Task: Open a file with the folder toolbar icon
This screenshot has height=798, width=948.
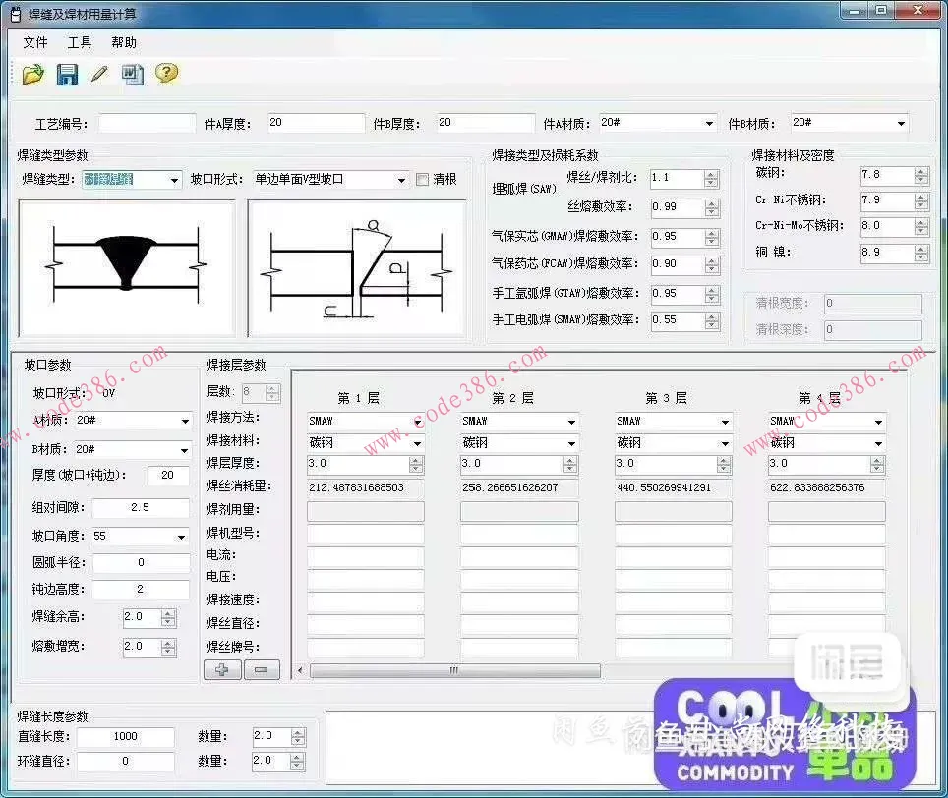Action: (x=30, y=74)
